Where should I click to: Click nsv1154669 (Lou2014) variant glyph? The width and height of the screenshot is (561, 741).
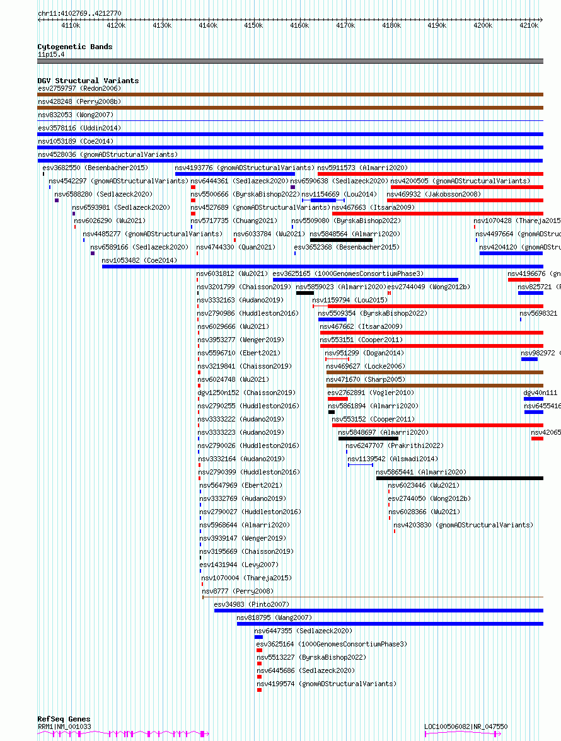pos(323,200)
